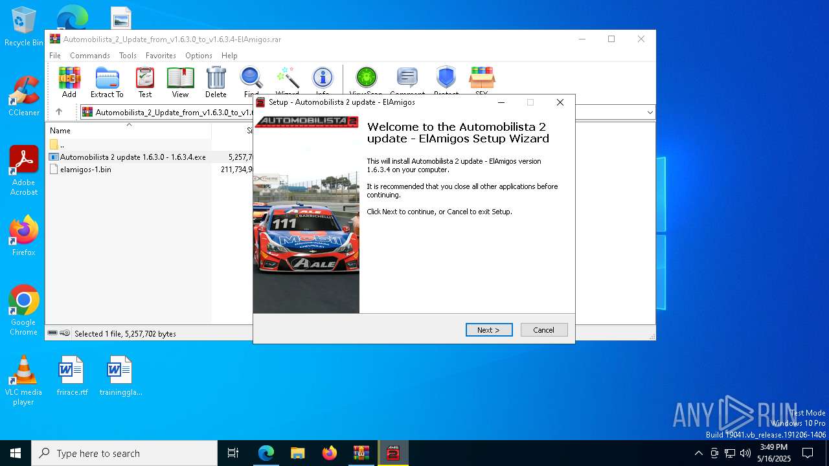Select the parent folder '..' entry
Image resolution: width=829 pixels, height=466 pixels.
coord(57,145)
